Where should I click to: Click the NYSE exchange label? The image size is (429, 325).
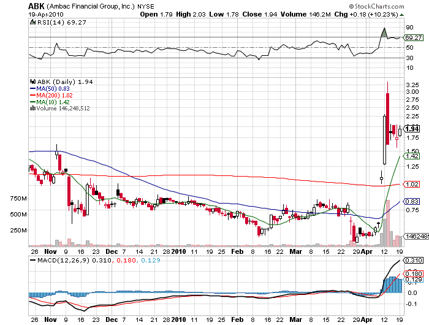[146, 7]
